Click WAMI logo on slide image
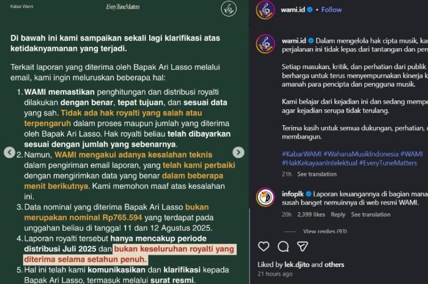Screen dimensions: 428x284 [229, 9]
